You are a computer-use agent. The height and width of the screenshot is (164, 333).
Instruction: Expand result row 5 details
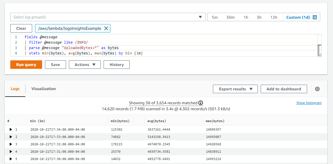tap(11, 159)
